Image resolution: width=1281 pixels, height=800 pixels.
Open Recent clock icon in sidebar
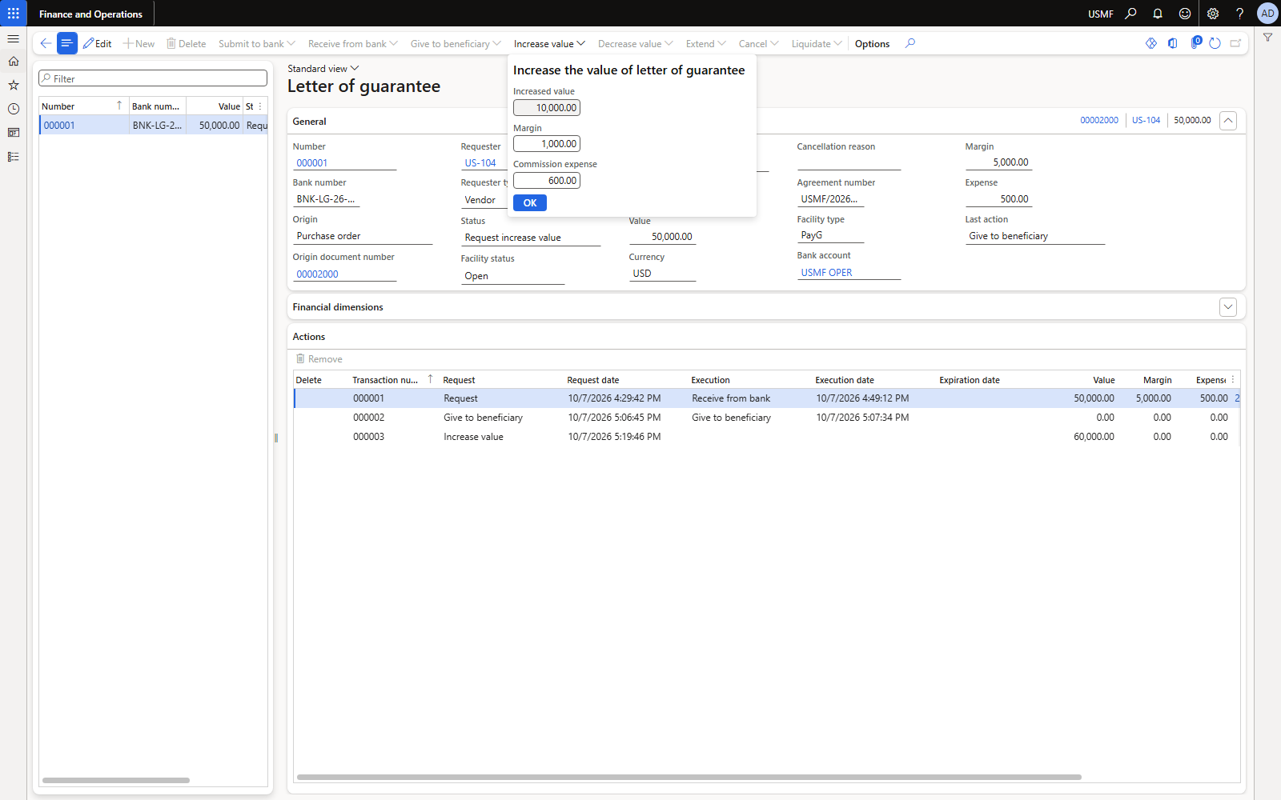[14, 109]
